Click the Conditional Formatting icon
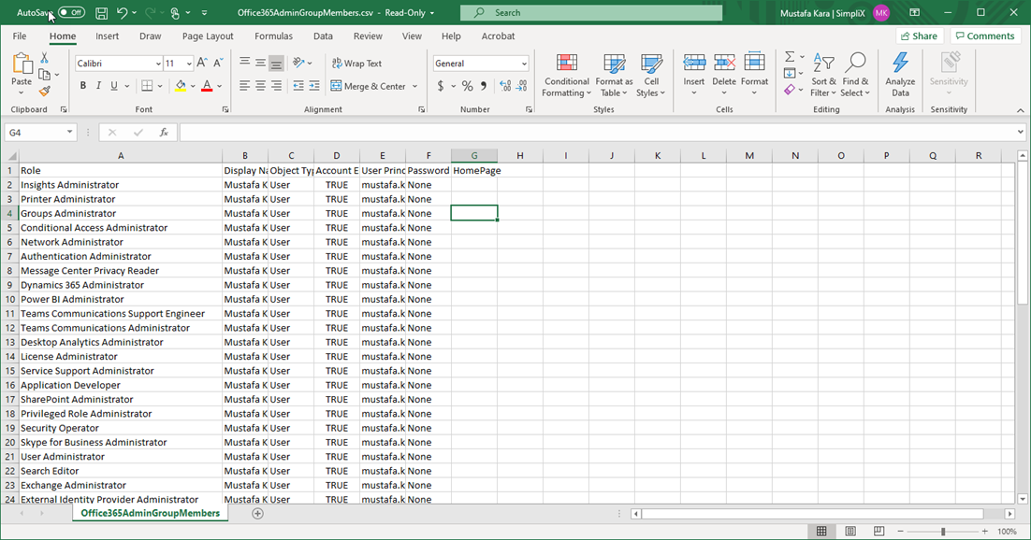The width and height of the screenshot is (1031, 540). (x=566, y=75)
